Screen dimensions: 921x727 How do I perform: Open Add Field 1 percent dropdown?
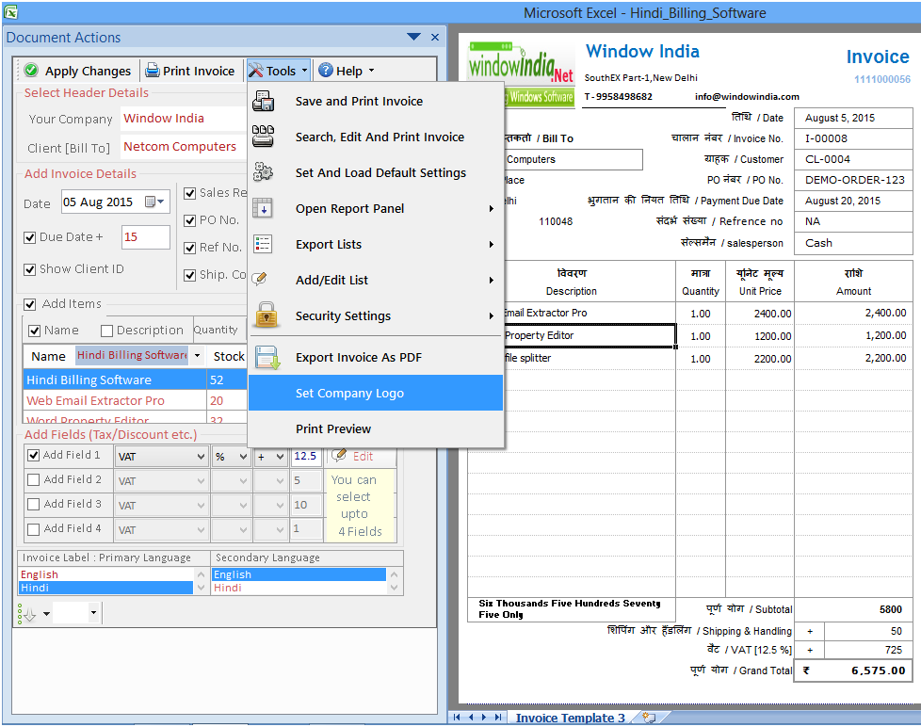pos(243,457)
